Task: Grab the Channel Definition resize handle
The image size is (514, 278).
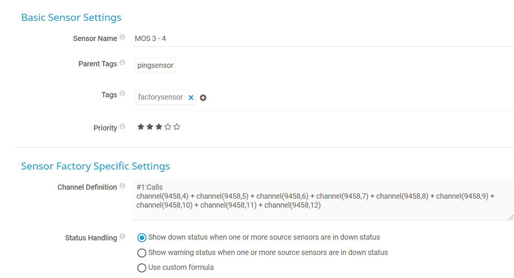Action: [x=511, y=217]
